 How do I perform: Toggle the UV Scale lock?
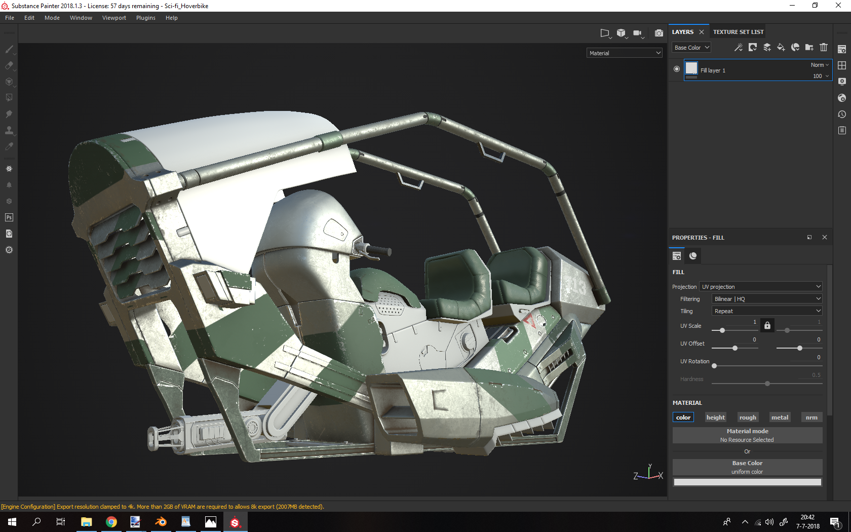767,325
